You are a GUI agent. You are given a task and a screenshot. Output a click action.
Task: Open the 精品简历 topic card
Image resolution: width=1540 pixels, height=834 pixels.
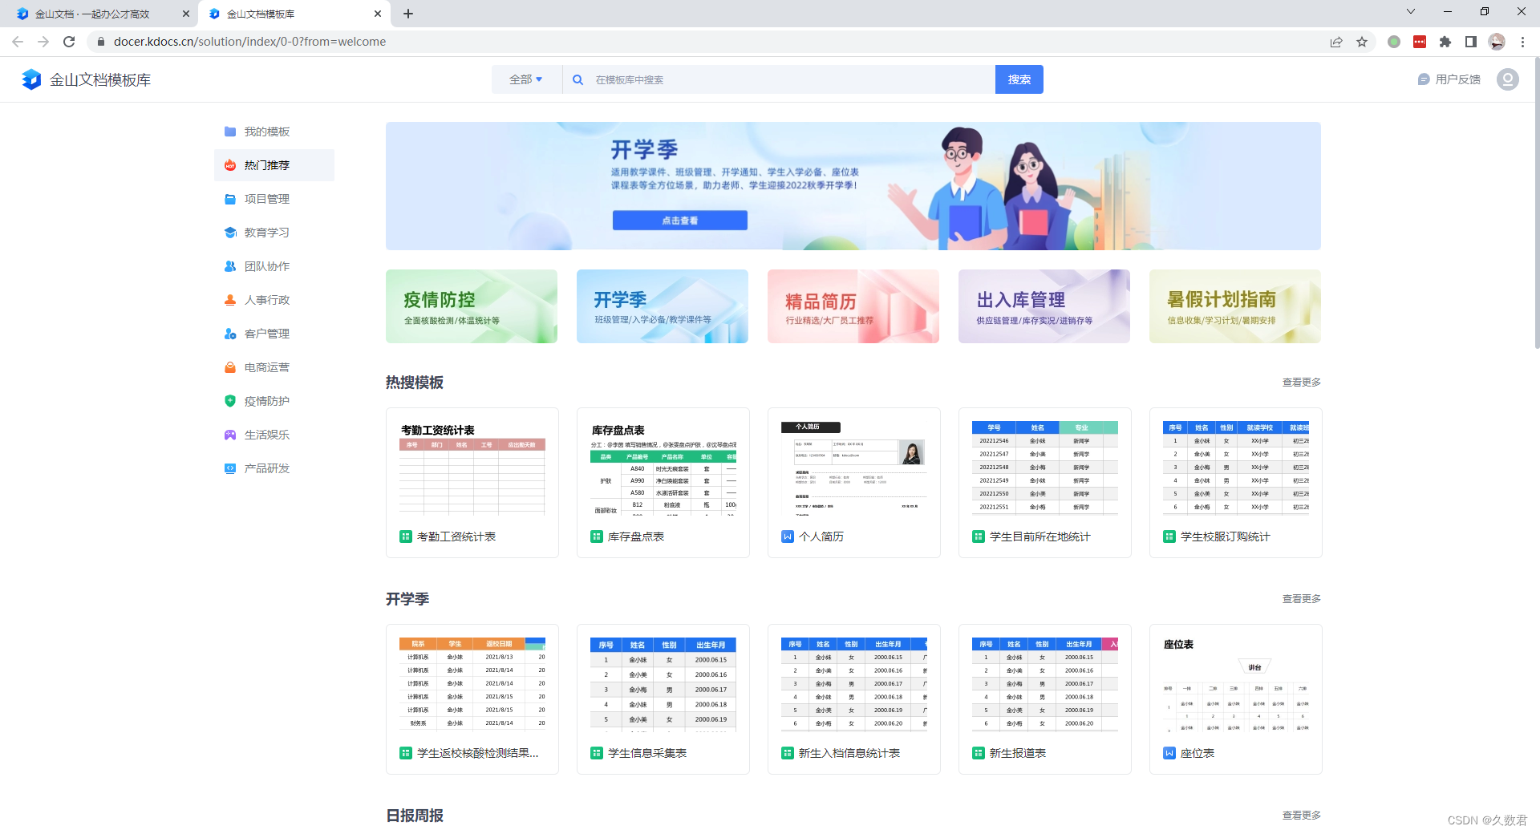click(853, 306)
